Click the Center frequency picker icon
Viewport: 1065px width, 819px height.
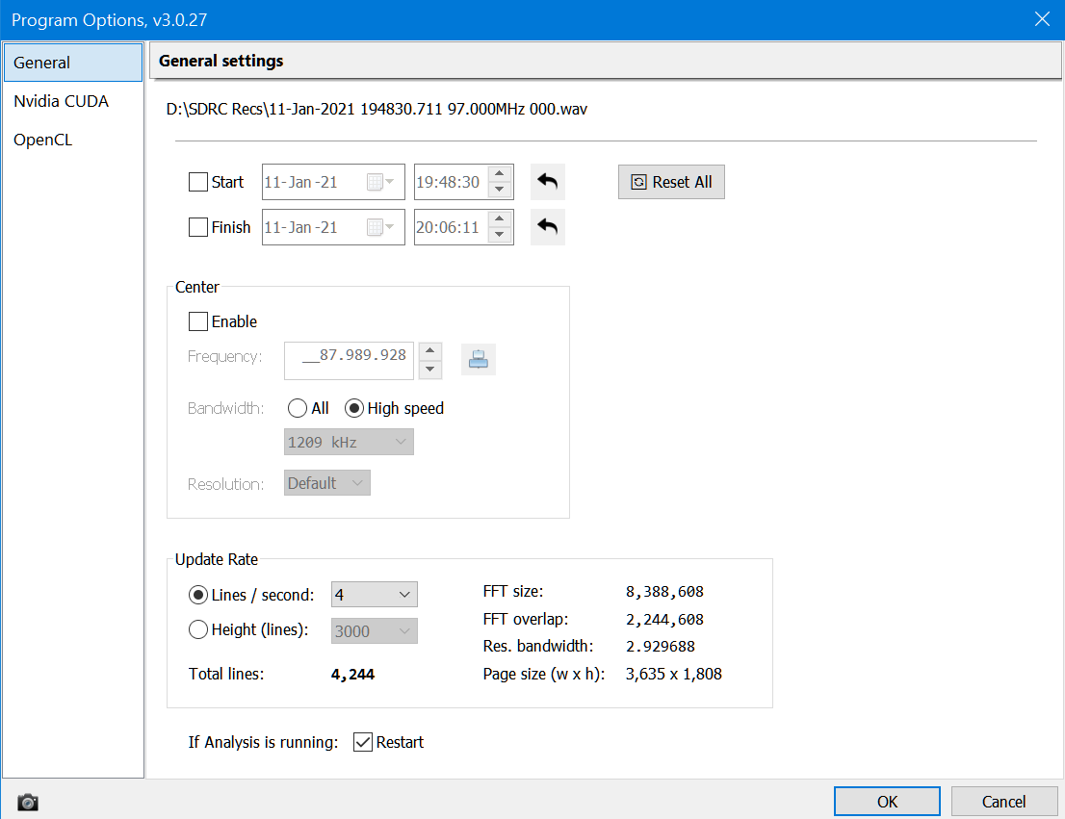[x=478, y=359]
